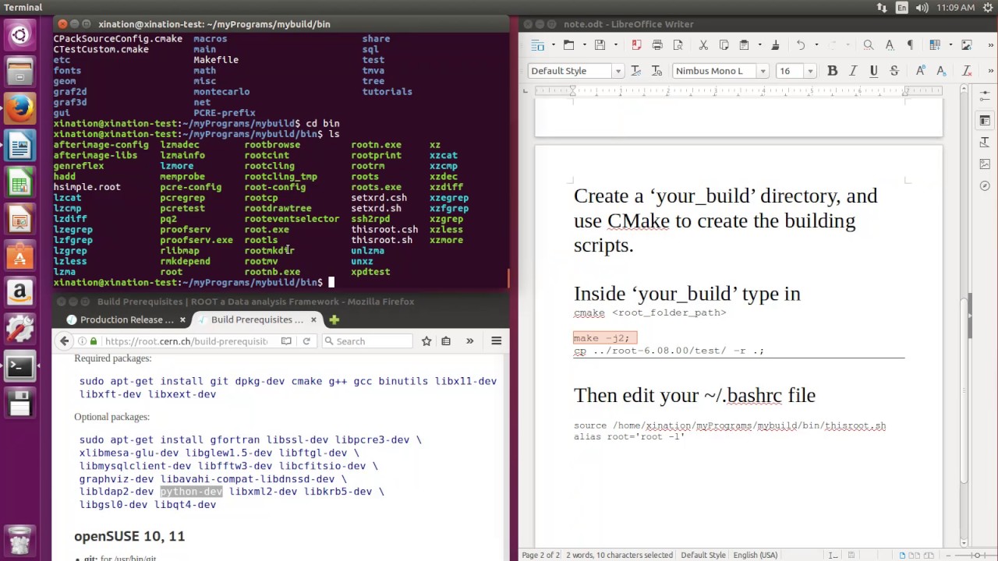The width and height of the screenshot is (998, 561).
Task: Print the document with the printer icon
Action: click(x=657, y=45)
